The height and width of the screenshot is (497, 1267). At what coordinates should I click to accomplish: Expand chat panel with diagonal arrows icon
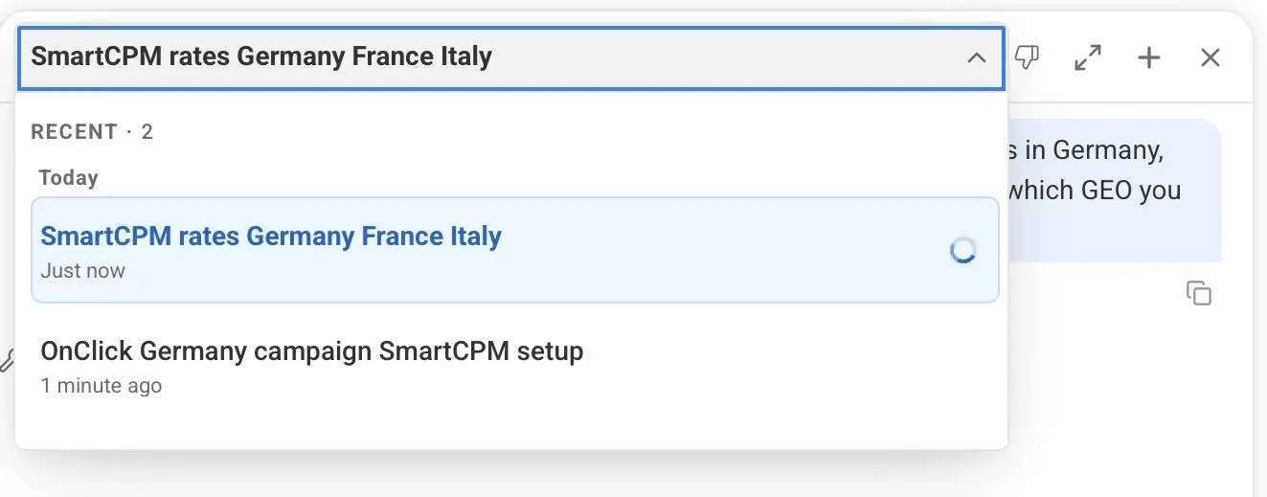[1087, 57]
